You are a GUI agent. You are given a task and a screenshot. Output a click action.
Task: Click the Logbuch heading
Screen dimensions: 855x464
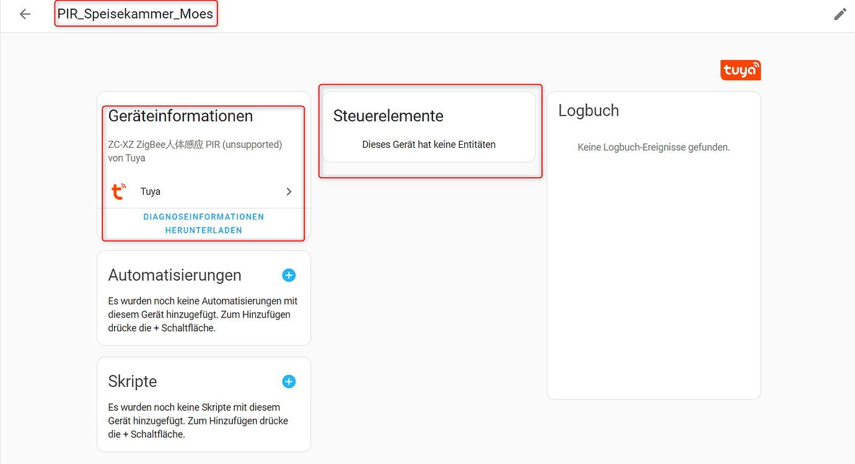pyautogui.click(x=589, y=111)
